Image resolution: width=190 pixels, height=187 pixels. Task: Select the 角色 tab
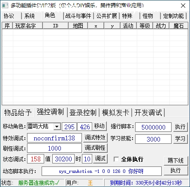click(53, 15)
